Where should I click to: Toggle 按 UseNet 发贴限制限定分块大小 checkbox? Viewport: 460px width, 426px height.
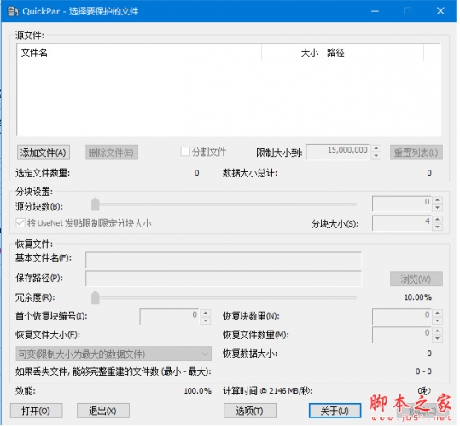point(20,223)
